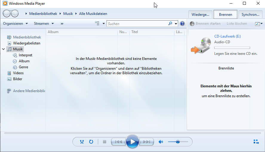
Task: Click the CD drive icon
Action: pyautogui.click(x=201, y=45)
